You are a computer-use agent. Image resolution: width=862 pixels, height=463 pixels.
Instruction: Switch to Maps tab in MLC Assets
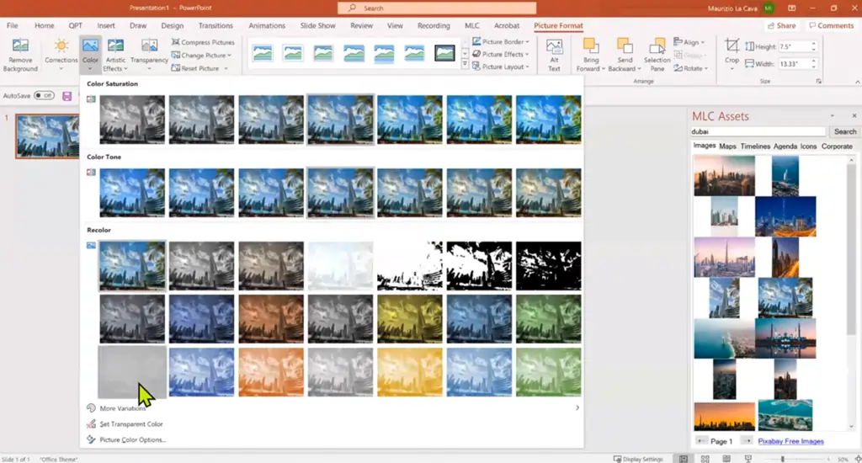click(727, 146)
